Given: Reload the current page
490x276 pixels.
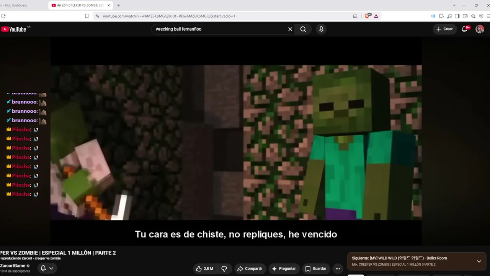Looking at the screenshot, I should point(3,16).
